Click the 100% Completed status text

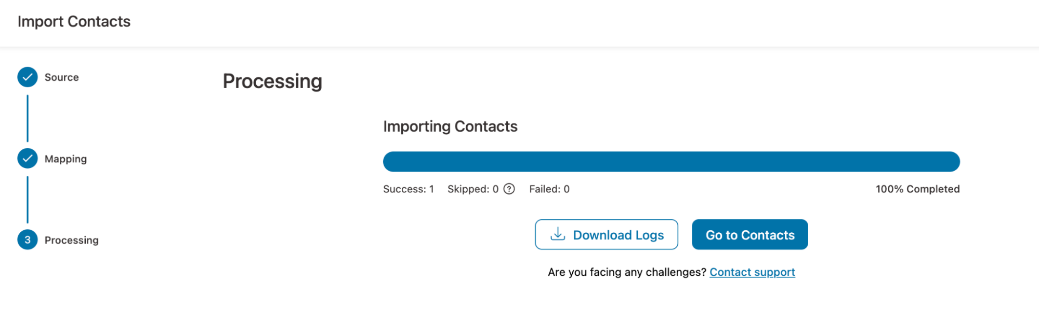[x=917, y=189]
